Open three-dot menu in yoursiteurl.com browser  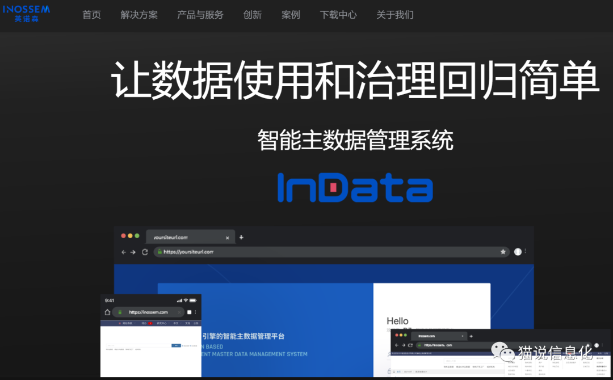point(526,251)
